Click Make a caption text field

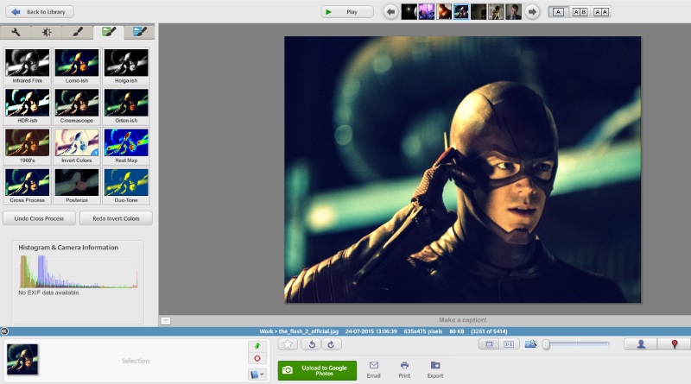click(x=462, y=320)
